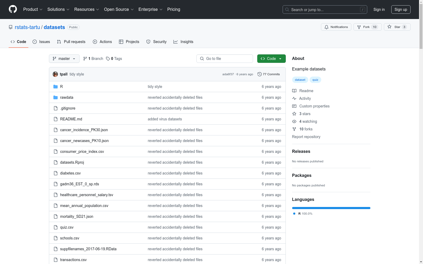
Task: Click the star icon beside 3 stars
Action: point(294,114)
